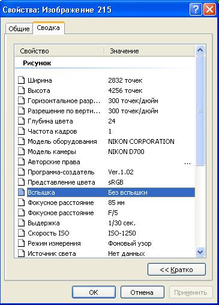Click the page icon beside Глубина цвета

22,121
